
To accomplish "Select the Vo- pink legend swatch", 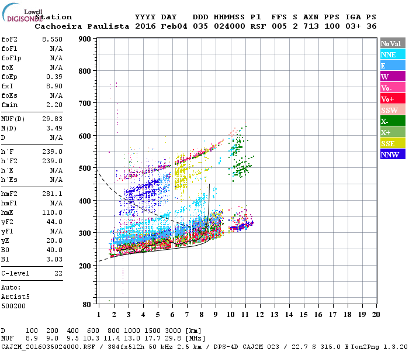I will point(393,88).
